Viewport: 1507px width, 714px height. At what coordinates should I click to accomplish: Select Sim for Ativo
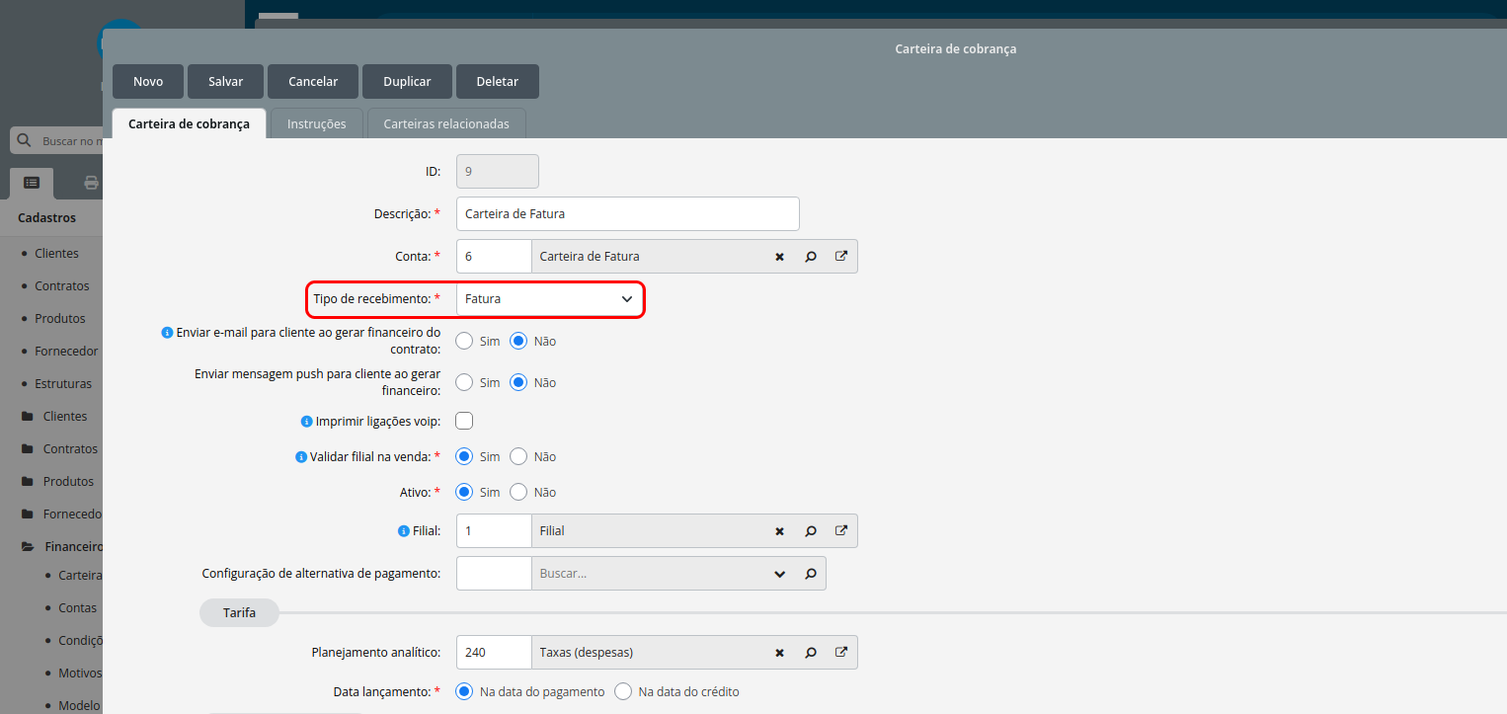[x=464, y=492]
